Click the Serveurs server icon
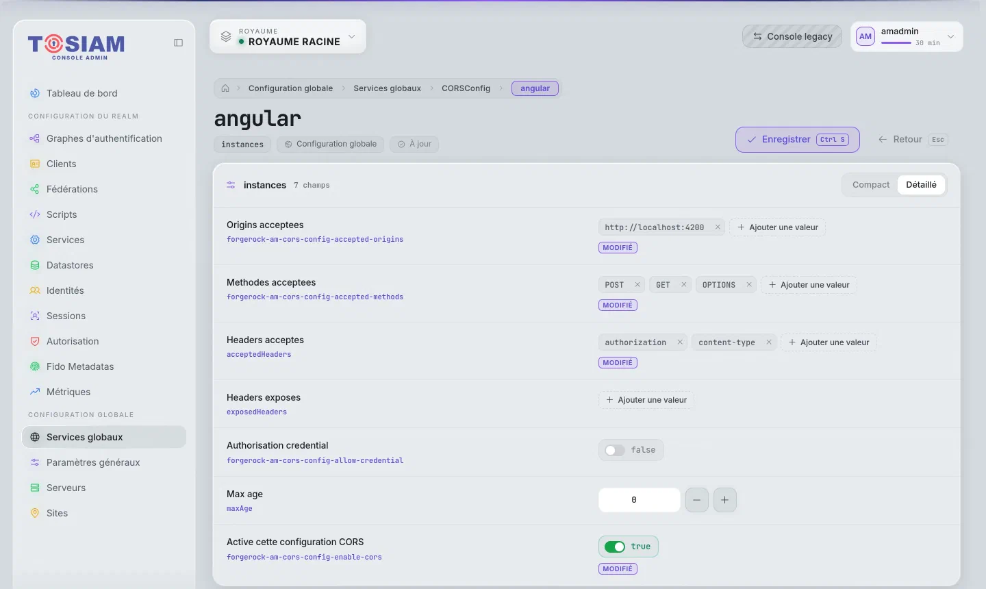 35,488
